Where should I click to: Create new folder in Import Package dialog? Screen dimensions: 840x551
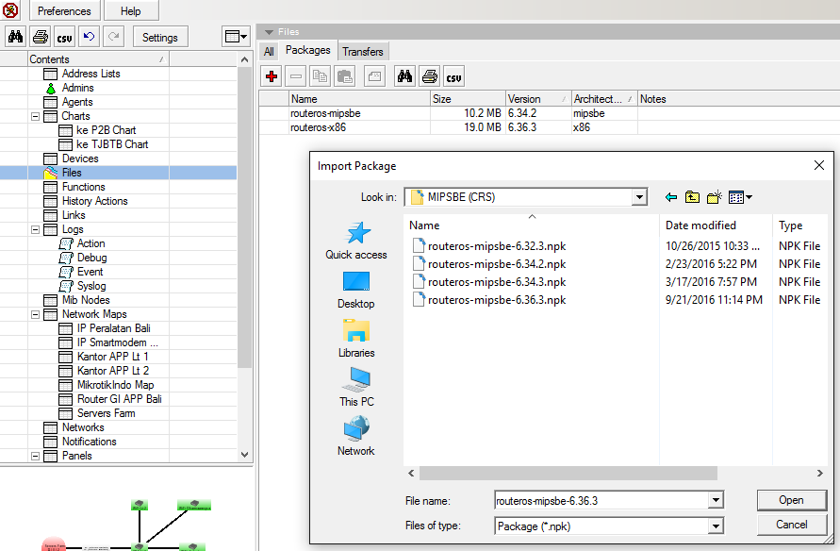715,197
